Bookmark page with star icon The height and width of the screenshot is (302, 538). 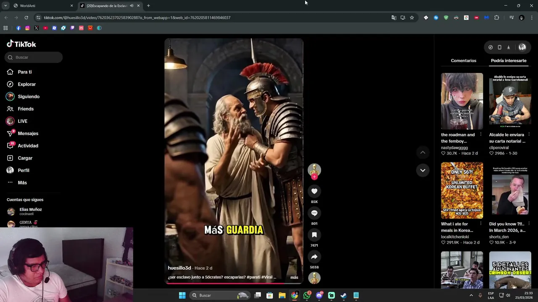click(x=412, y=18)
